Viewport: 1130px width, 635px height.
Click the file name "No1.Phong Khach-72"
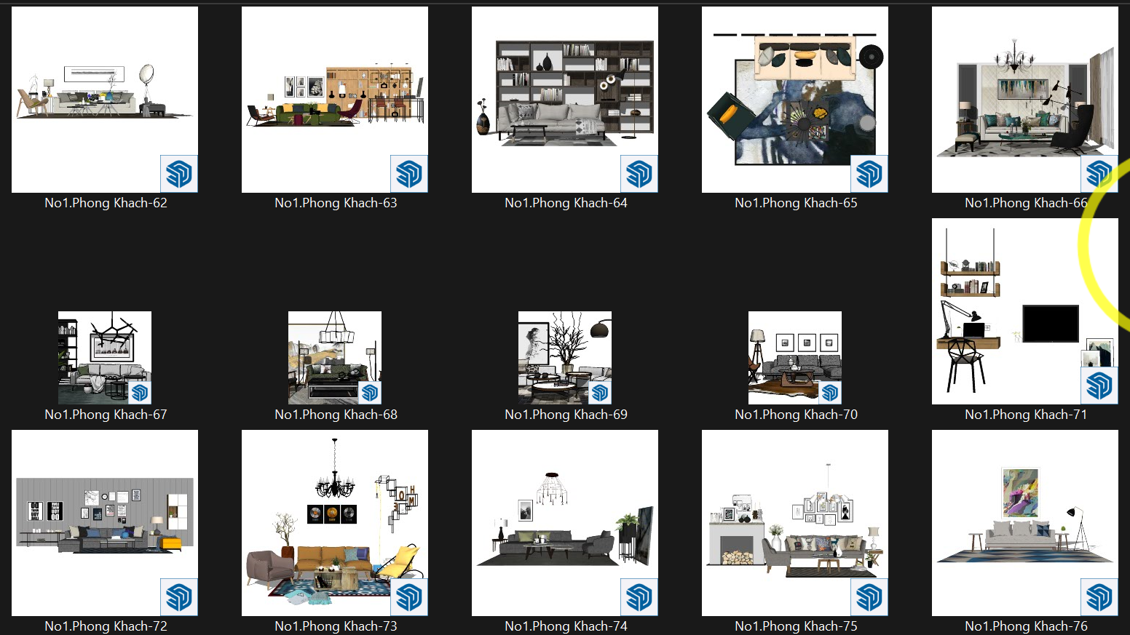click(106, 626)
